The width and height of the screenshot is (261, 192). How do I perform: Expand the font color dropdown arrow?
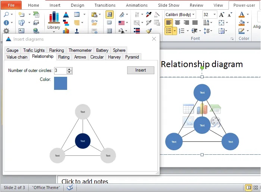click(248, 15)
